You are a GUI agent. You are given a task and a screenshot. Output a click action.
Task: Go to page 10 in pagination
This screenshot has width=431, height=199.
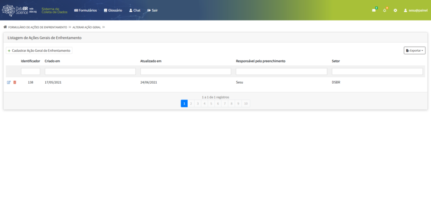tap(246, 103)
